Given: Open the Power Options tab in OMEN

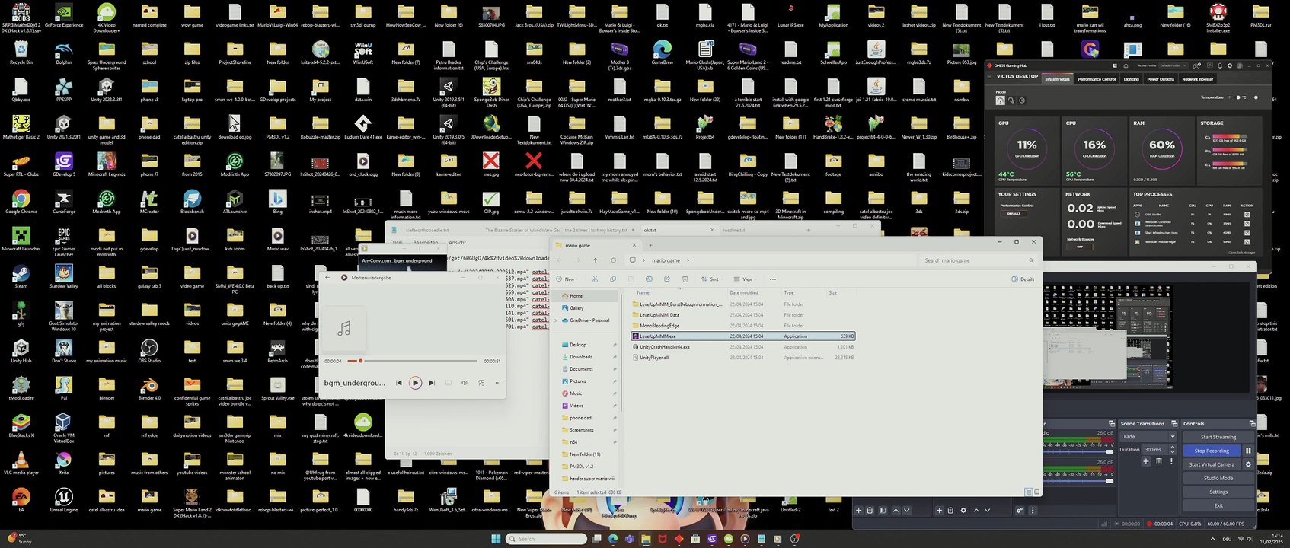Looking at the screenshot, I should click(x=1161, y=79).
